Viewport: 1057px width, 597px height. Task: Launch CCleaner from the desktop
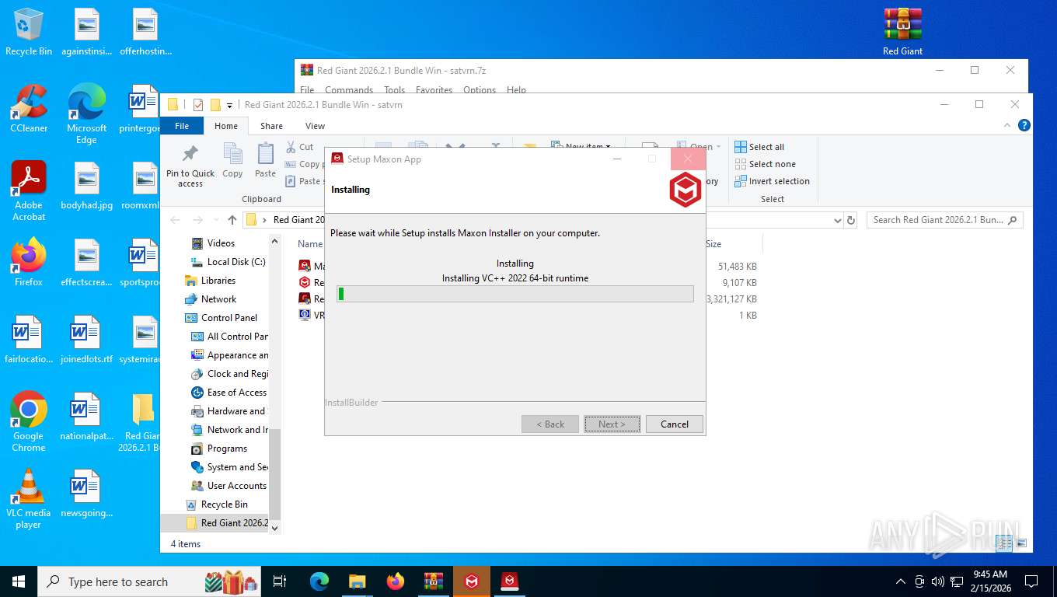[x=29, y=109]
